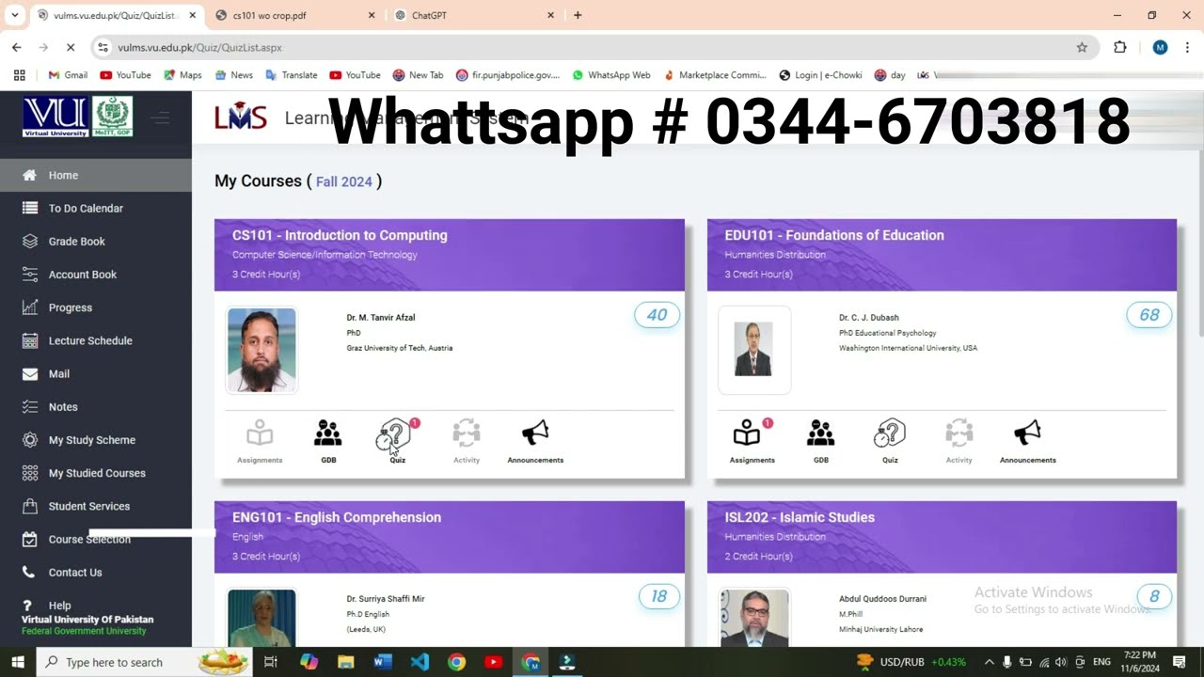1204x677 pixels.
Task: Open the Chrome three-dot menu
Action: point(1187,47)
